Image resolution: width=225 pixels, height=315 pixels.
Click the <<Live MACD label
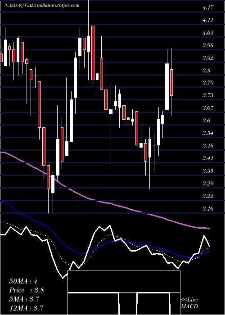[x=189, y=303]
